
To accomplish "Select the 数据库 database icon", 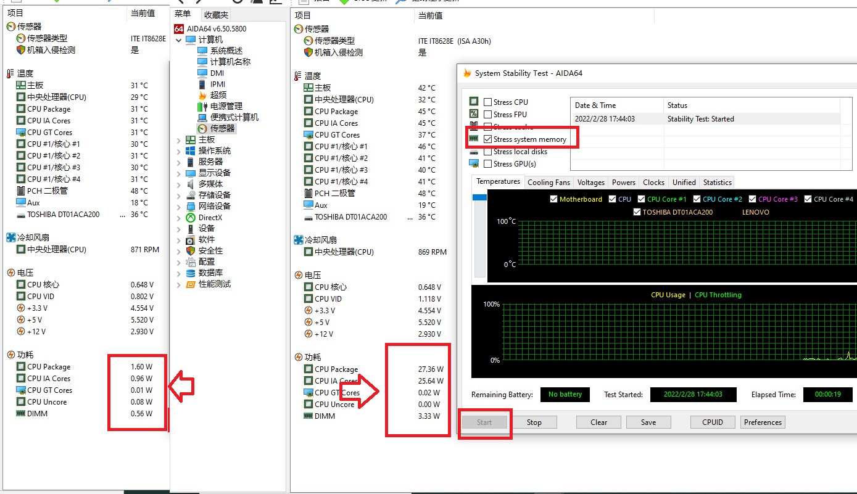I will [x=191, y=273].
